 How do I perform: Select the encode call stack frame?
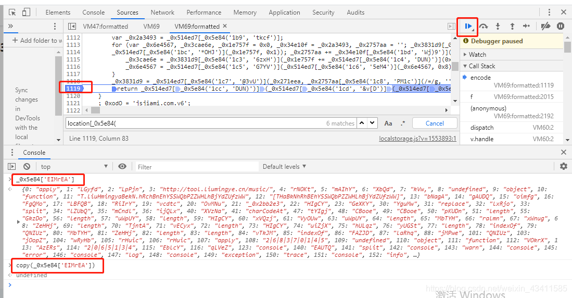(x=512, y=81)
